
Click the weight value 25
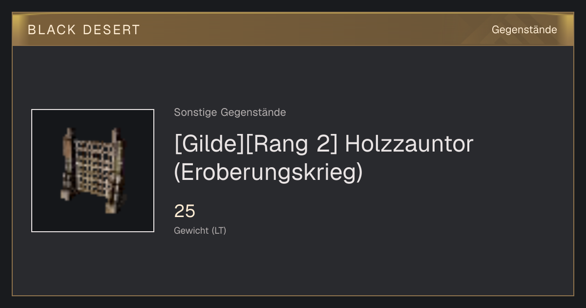[185, 211]
